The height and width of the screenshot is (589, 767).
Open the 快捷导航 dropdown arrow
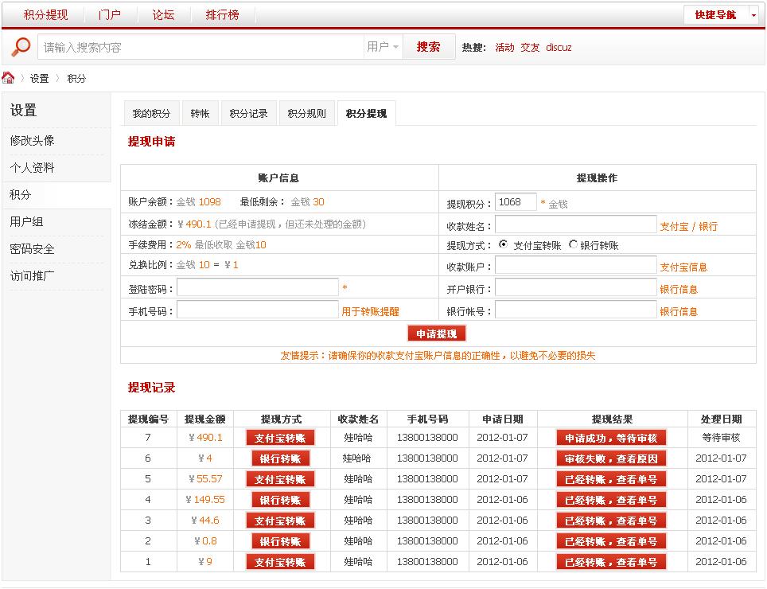point(753,15)
